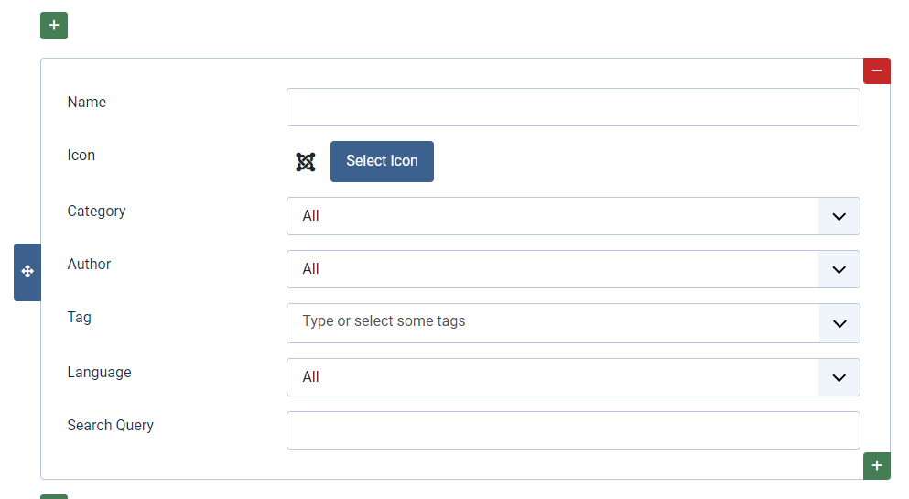909x499 pixels.
Task: Open the Language dropdown
Action: pyautogui.click(x=573, y=377)
